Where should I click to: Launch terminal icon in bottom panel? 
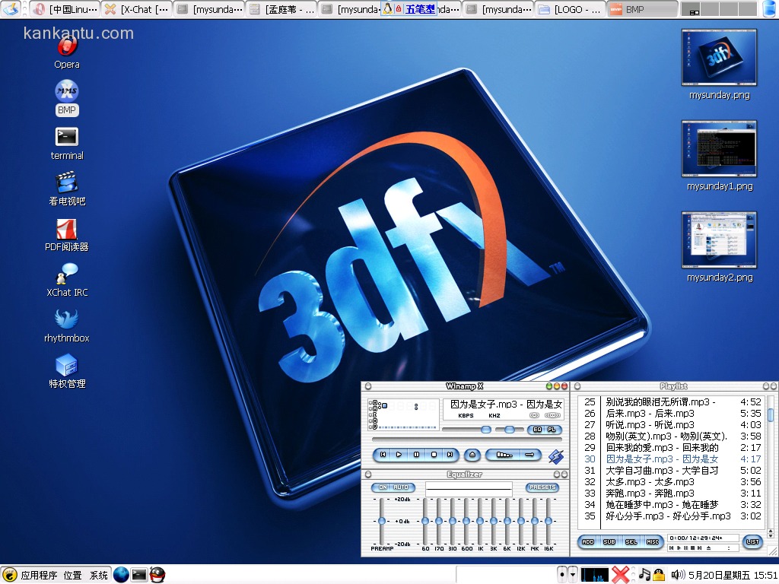[x=139, y=575]
